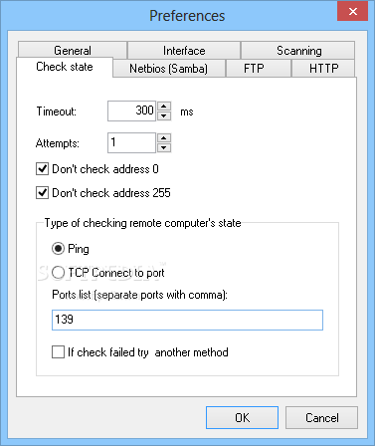Image resolution: width=375 pixels, height=446 pixels.
Task: Close the Preferences window
Action: tap(353, 11)
